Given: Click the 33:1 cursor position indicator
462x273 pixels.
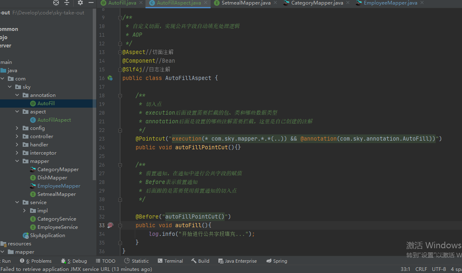Looking at the screenshot, I should 405,269.
